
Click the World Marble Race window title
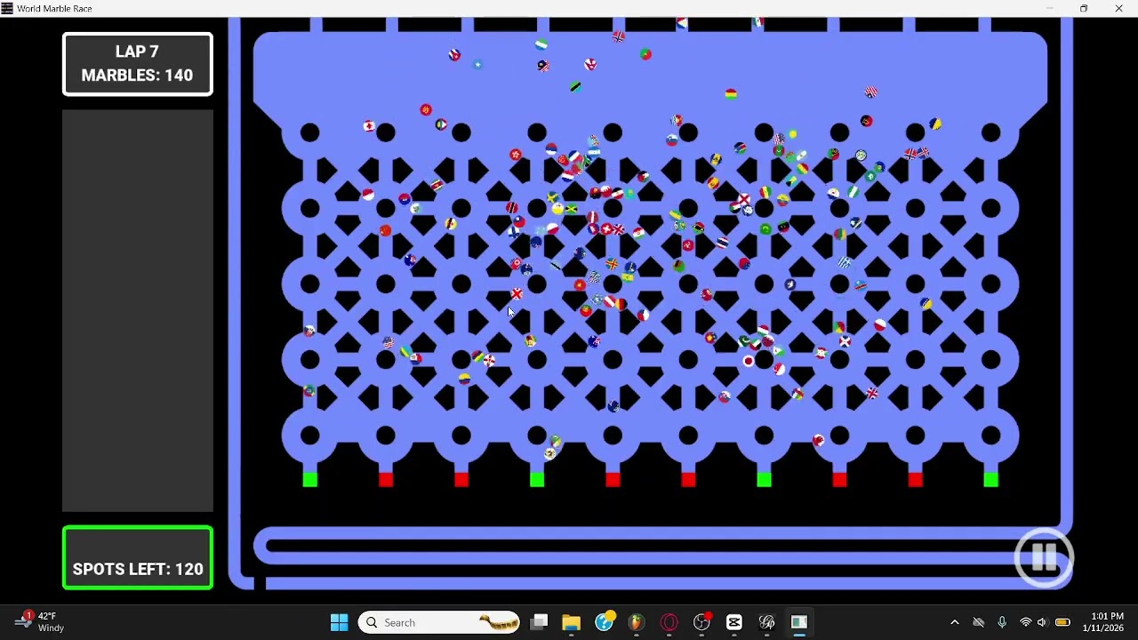coord(54,8)
